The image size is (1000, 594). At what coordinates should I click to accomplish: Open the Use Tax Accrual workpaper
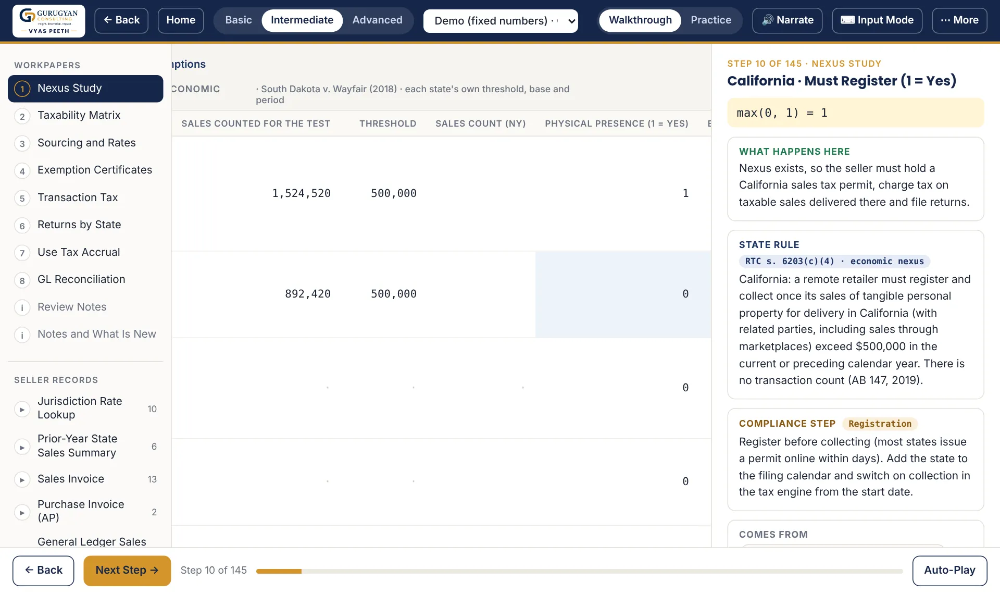(x=85, y=253)
